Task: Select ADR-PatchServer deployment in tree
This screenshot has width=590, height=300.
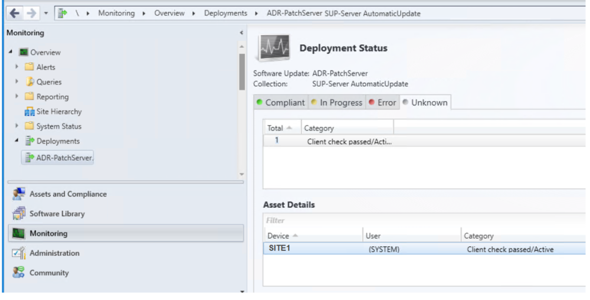Action: click(65, 158)
